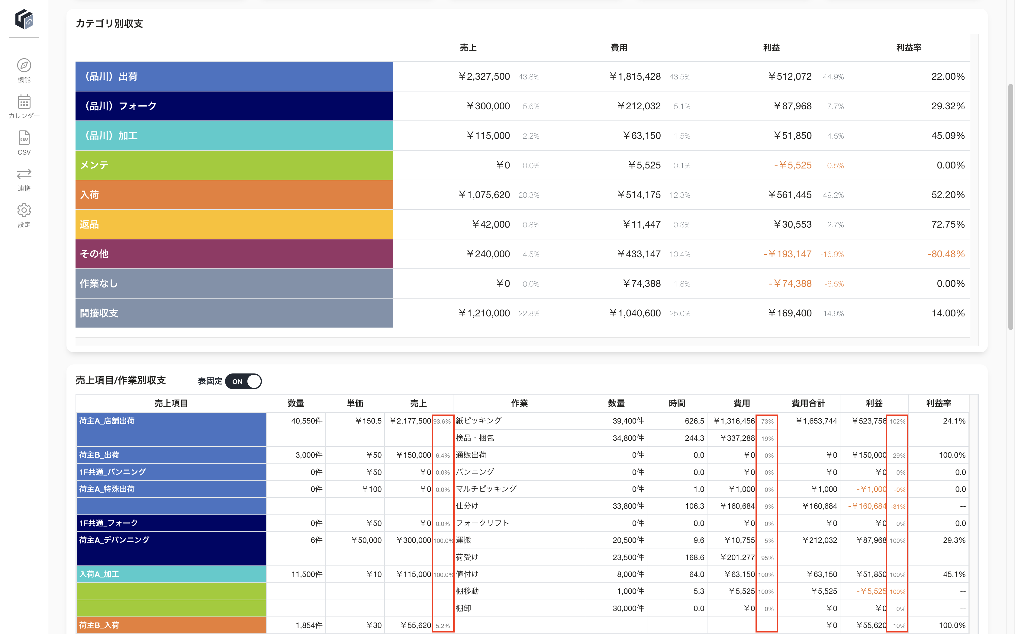
Task: Click the 売上 column header in category table
Action: [468, 48]
